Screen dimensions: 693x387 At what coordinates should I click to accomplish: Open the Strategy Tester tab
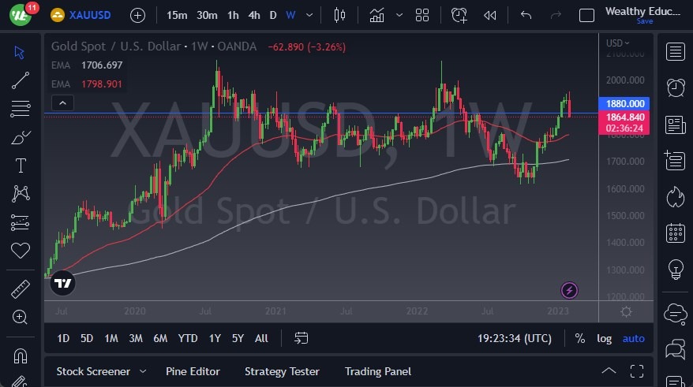[x=282, y=371]
